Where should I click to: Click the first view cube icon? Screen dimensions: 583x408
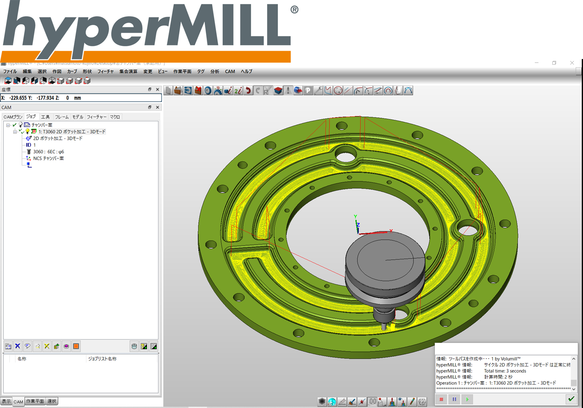(8, 81)
